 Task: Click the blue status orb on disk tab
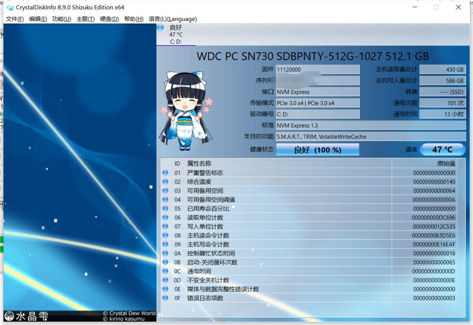click(x=160, y=28)
